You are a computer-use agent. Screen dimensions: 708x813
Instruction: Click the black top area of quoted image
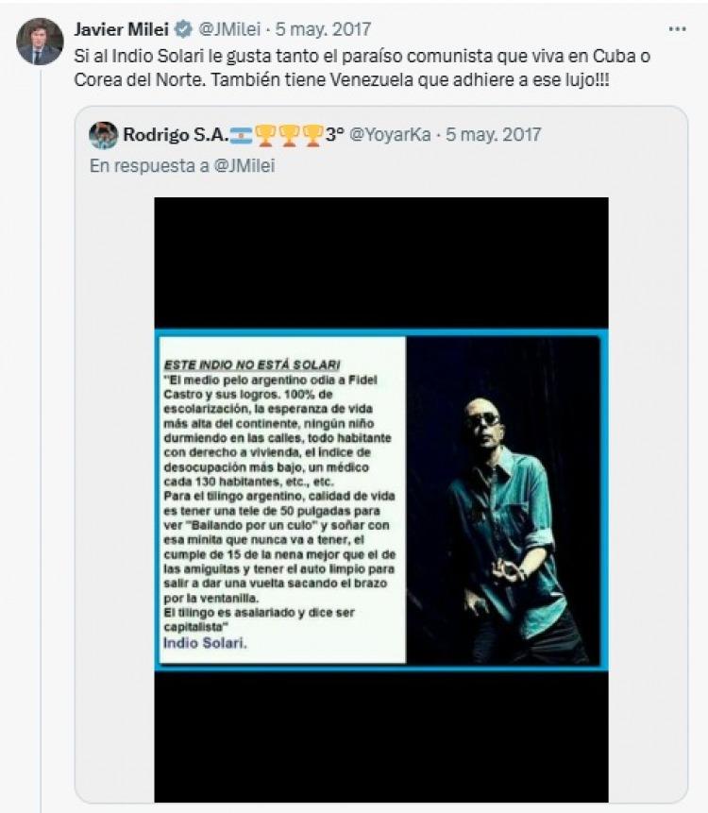pyautogui.click(x=381, y=263)
